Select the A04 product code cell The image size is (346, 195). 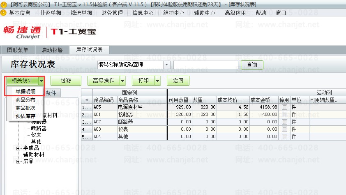105,137
